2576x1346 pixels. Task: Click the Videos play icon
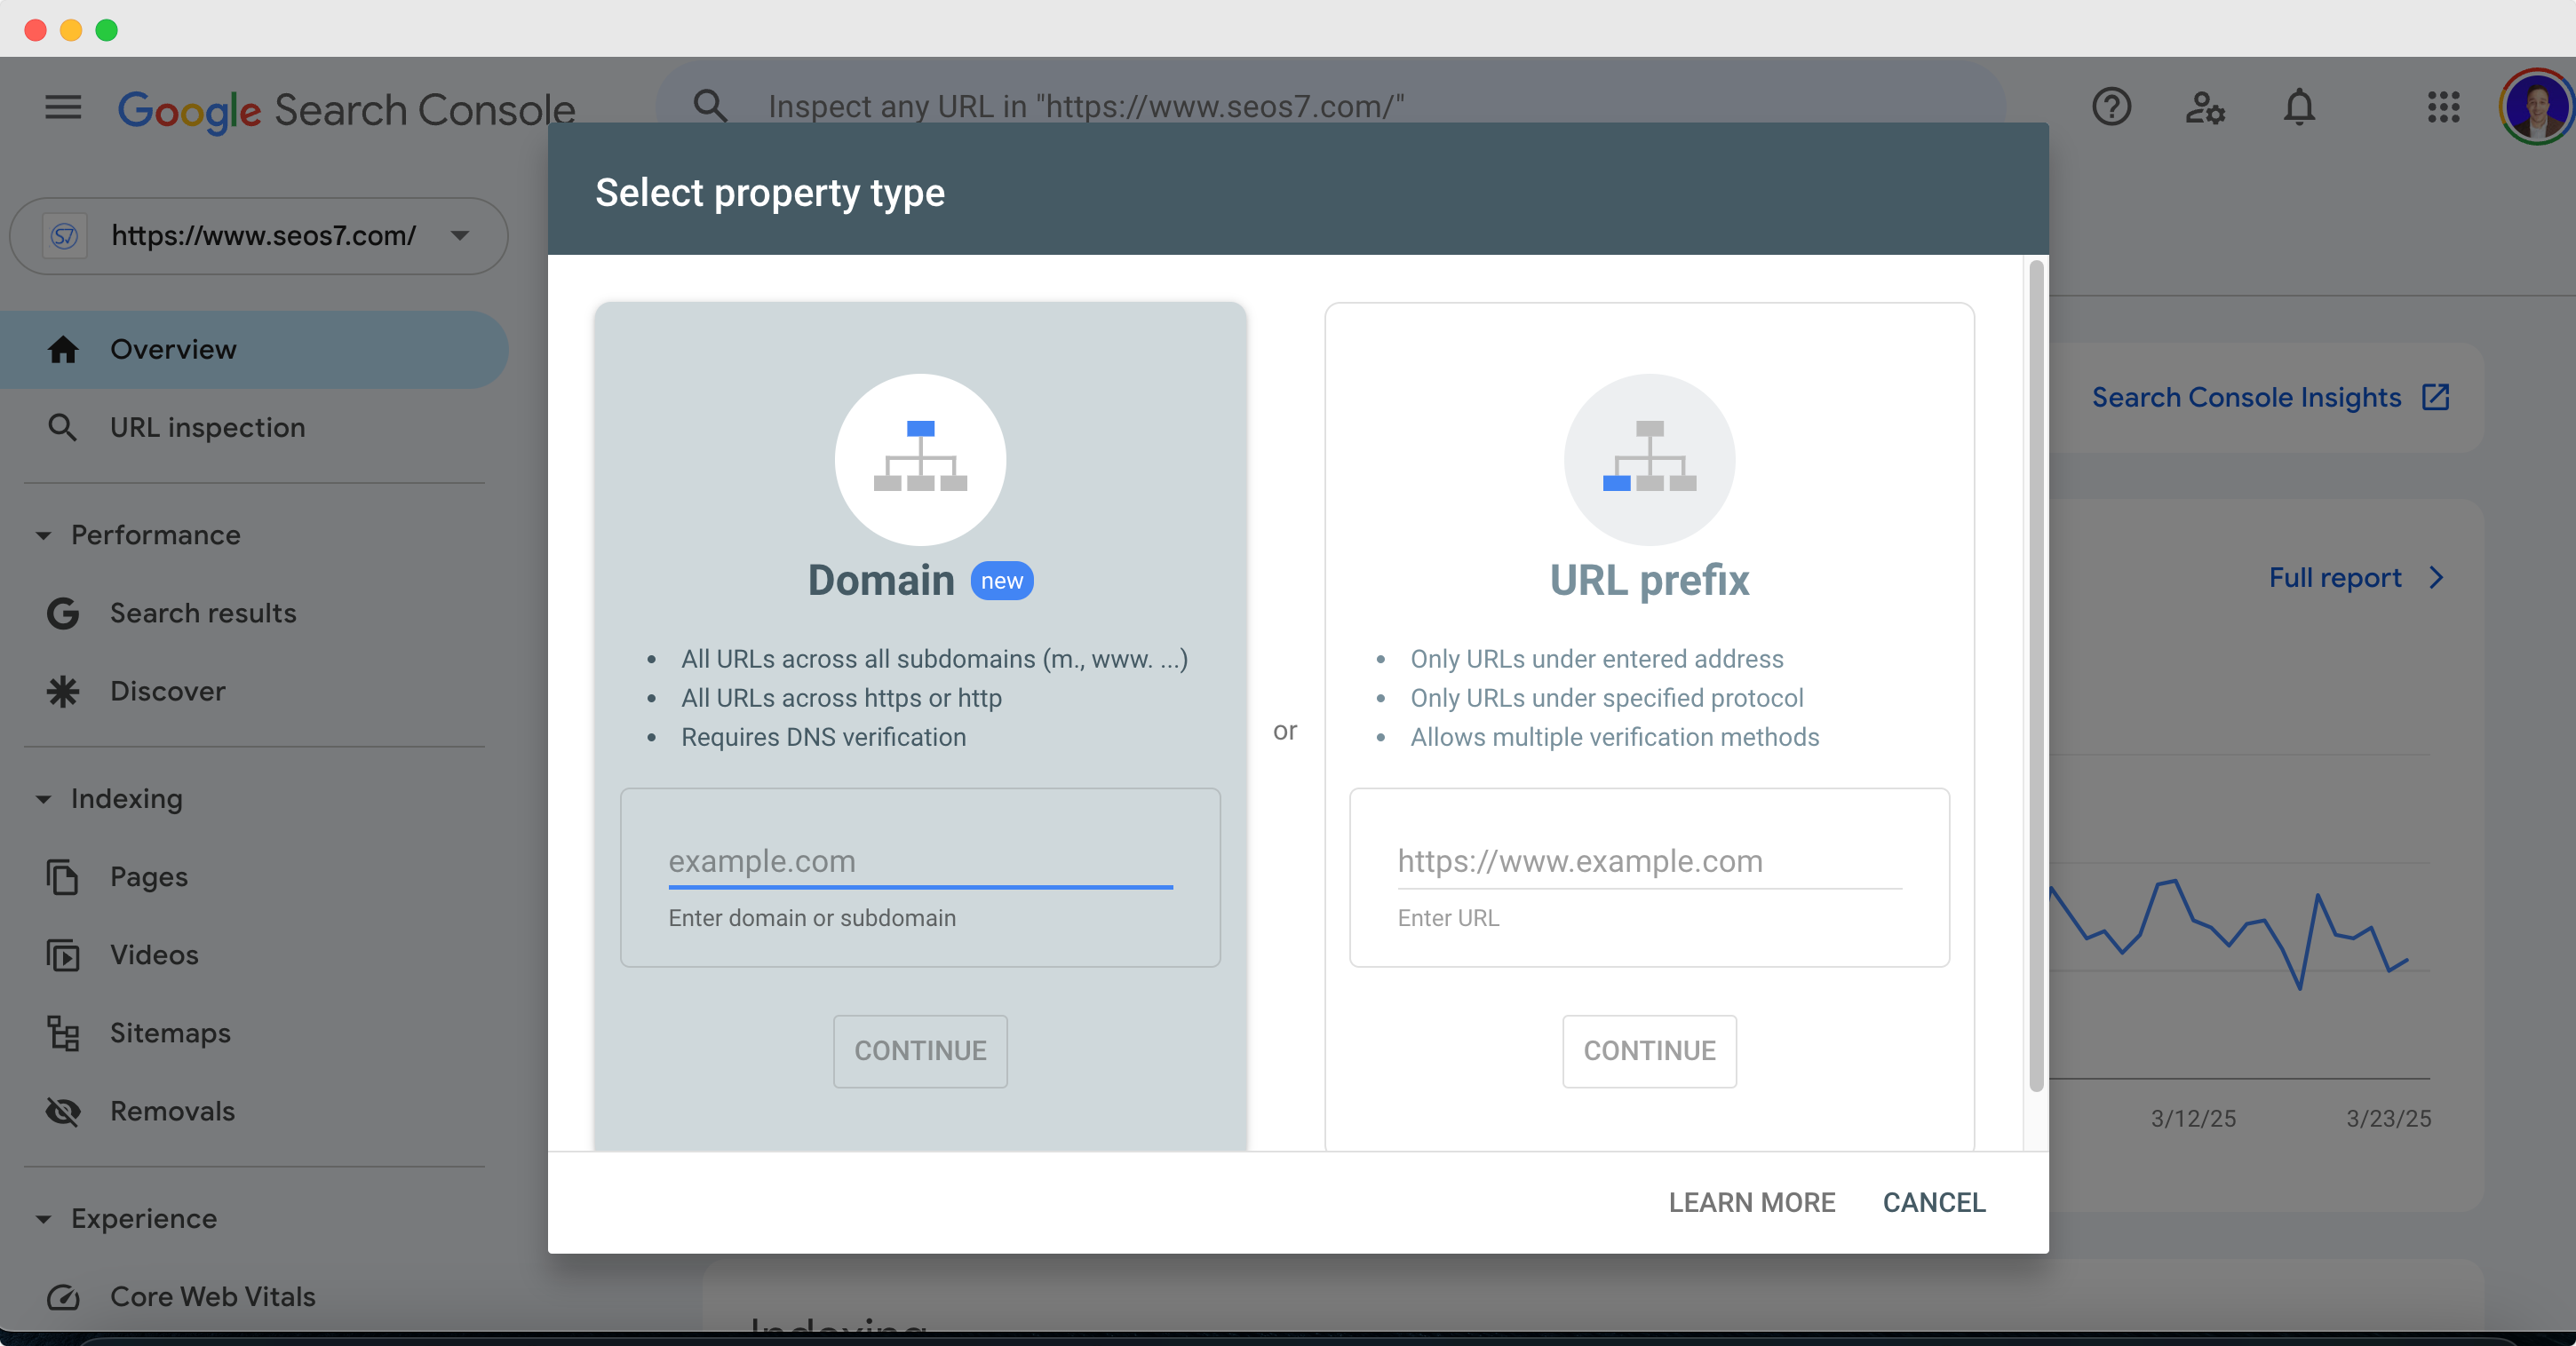[x=63, y=955]
